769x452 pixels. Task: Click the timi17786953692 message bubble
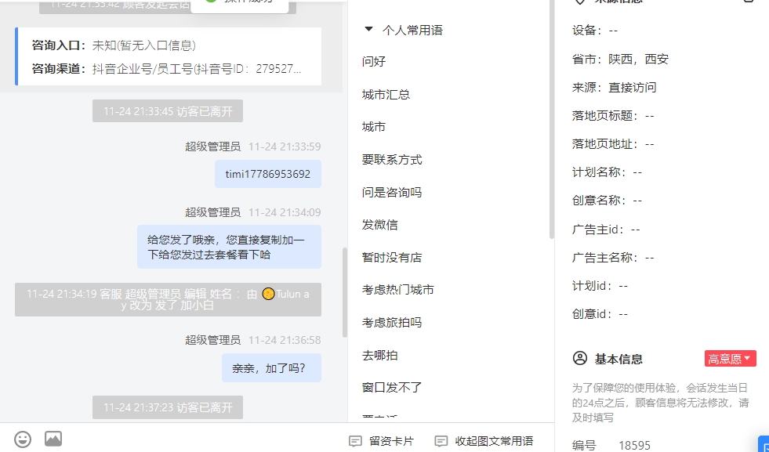tap(268, 174)
